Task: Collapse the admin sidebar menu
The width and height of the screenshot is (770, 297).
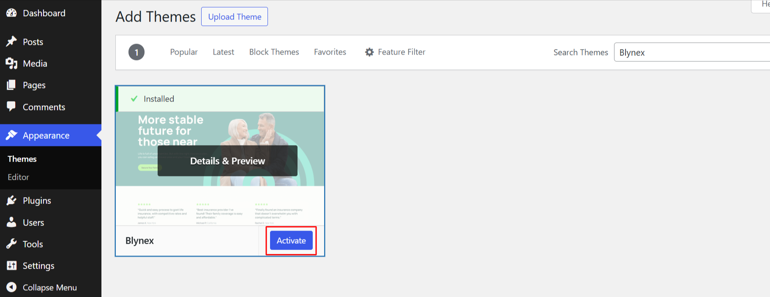Action: [51, 287]
